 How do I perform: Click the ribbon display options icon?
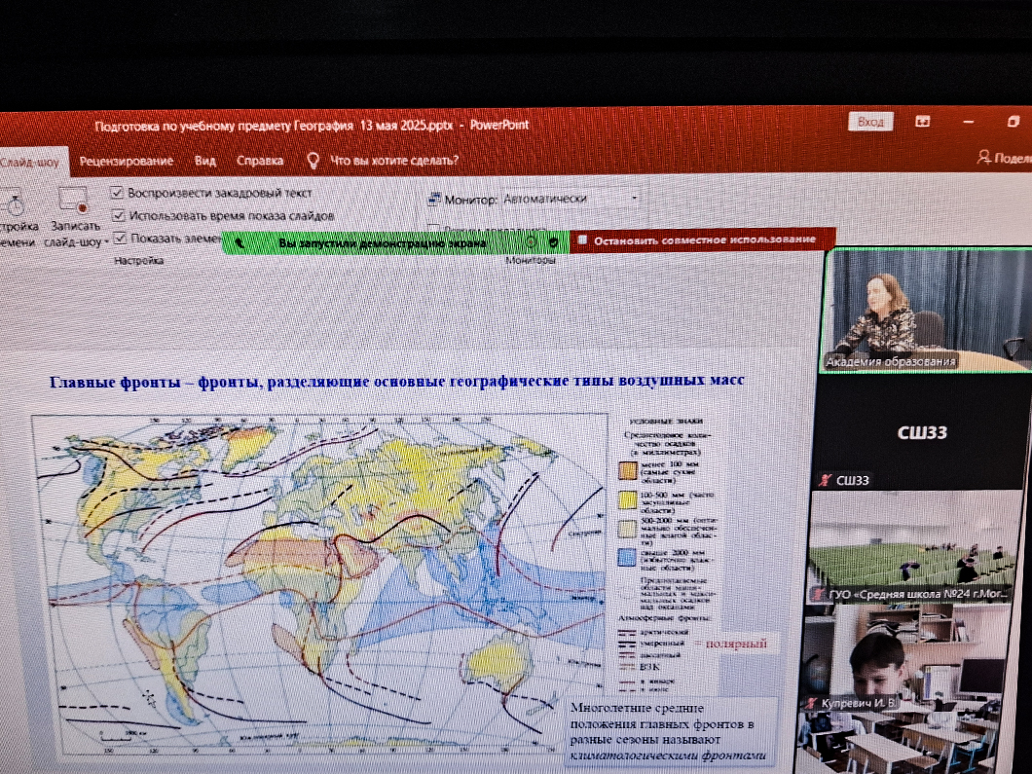923,122
